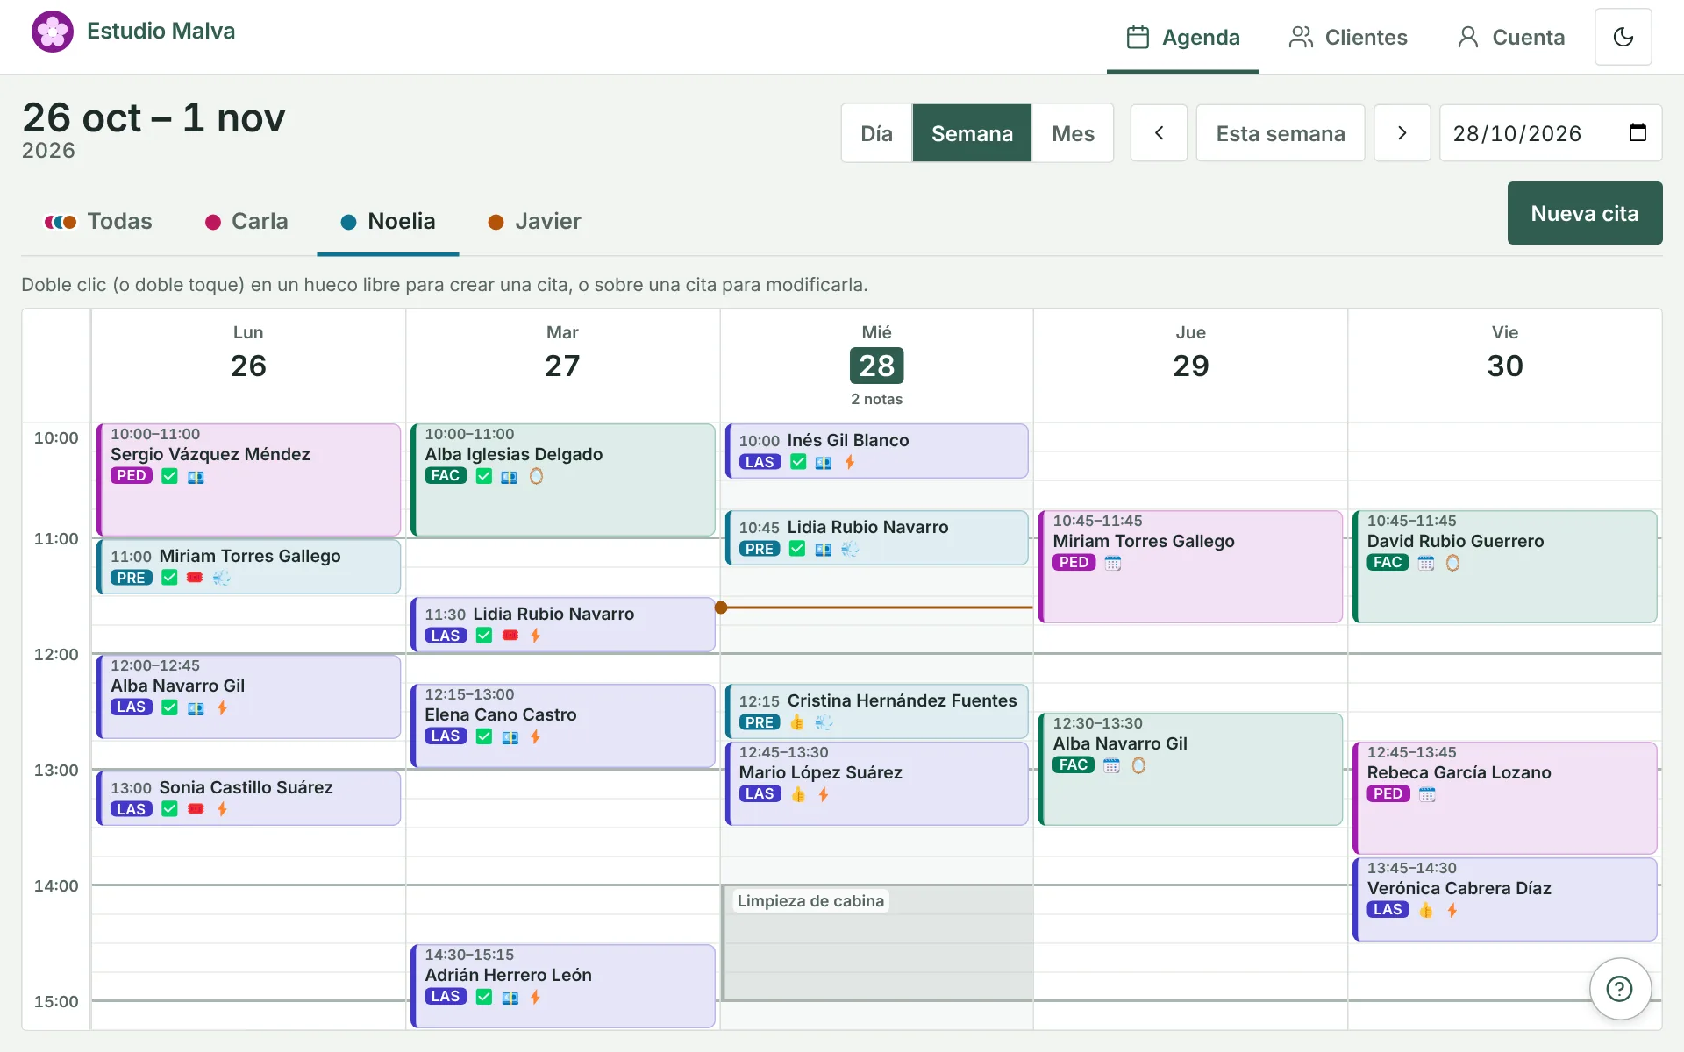Click the lightning icon on Inés Gil Blanco appointment
This screenshot has height=1052, width=1684.
click(849, 462)
